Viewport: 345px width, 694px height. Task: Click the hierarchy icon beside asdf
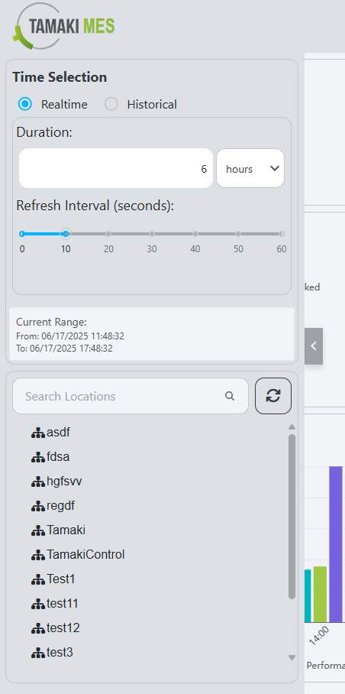click(38, 433)
